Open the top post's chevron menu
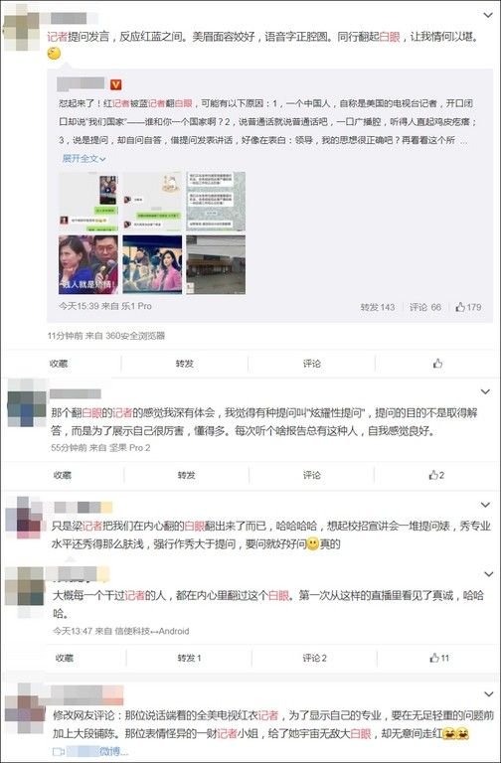 tap(488, 16)
